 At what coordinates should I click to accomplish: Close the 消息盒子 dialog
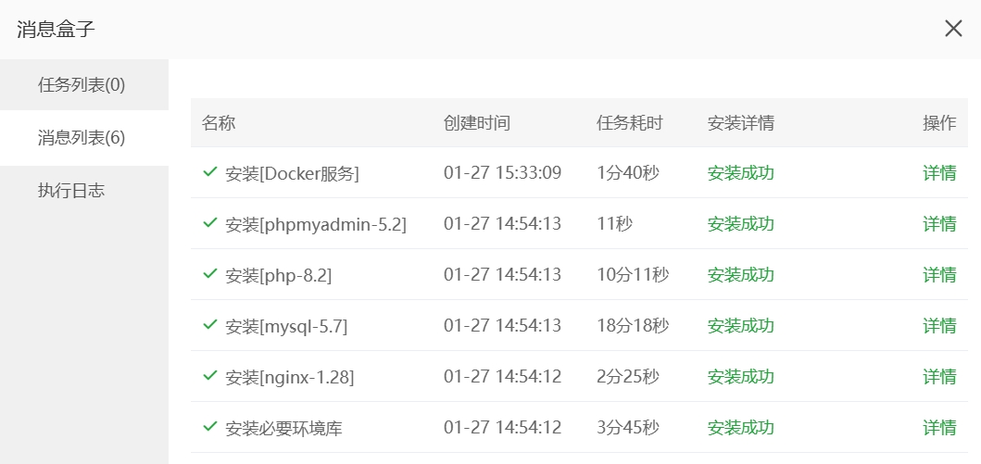point(953,29)
